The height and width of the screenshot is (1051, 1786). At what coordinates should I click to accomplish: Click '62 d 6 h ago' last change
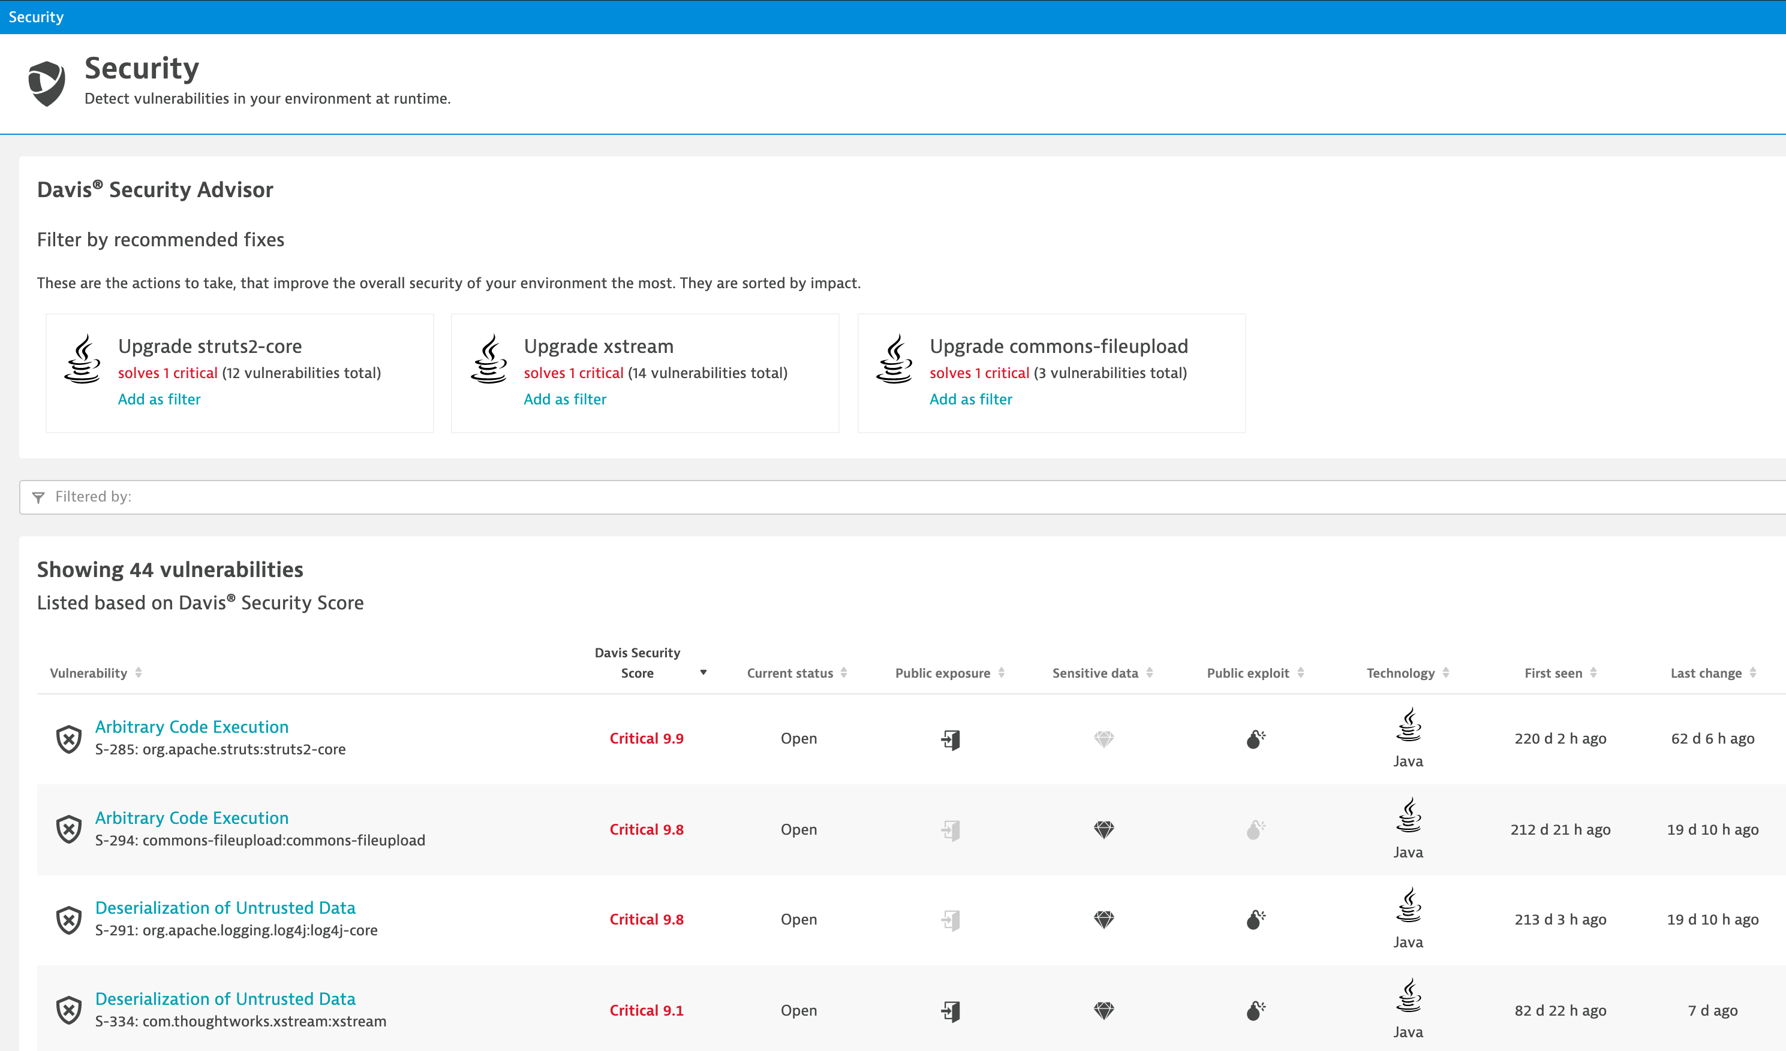(x=1713, y=739)
